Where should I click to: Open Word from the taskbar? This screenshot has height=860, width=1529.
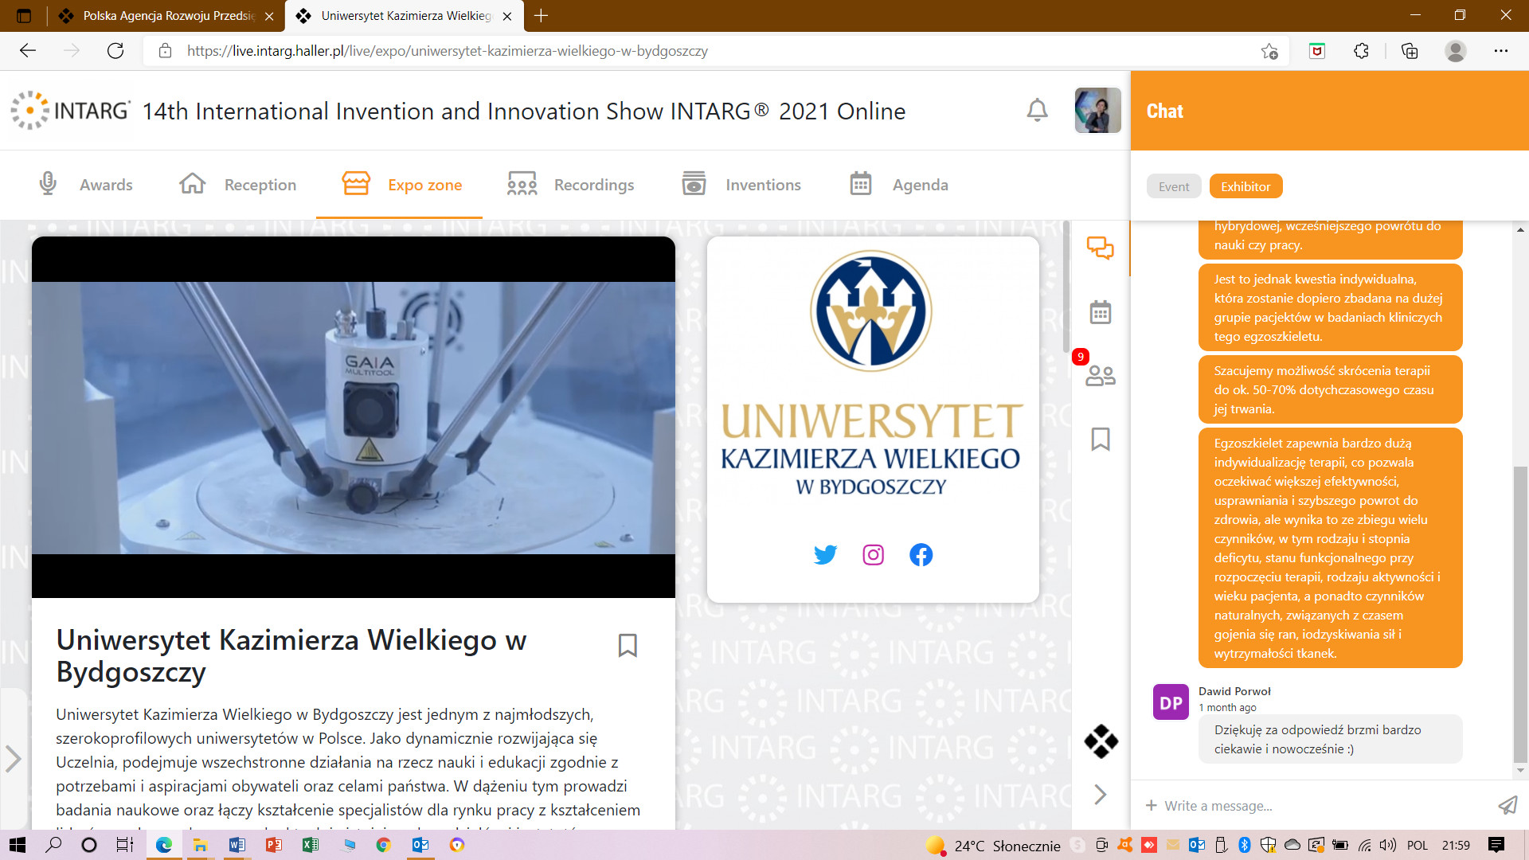pyautogui.click(x=237, y=845)
